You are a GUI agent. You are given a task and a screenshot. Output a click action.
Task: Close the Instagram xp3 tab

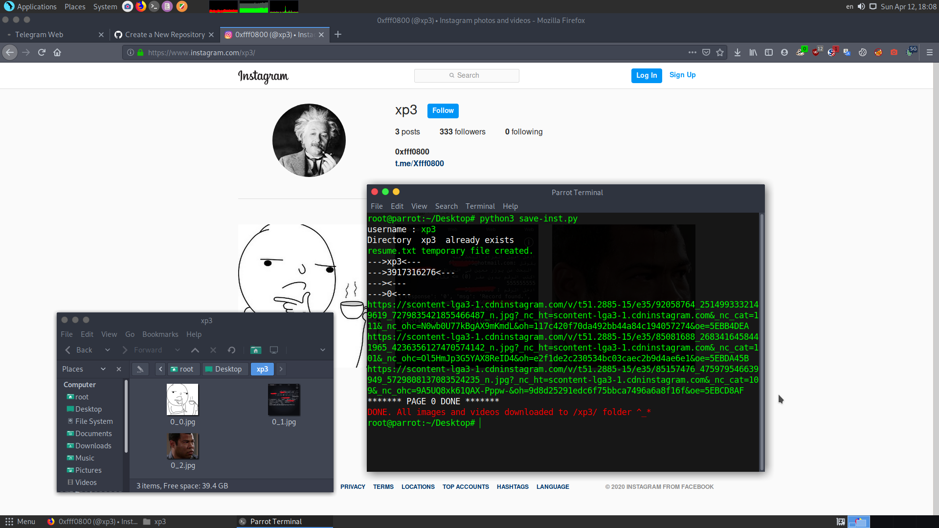tap(321, 35)
